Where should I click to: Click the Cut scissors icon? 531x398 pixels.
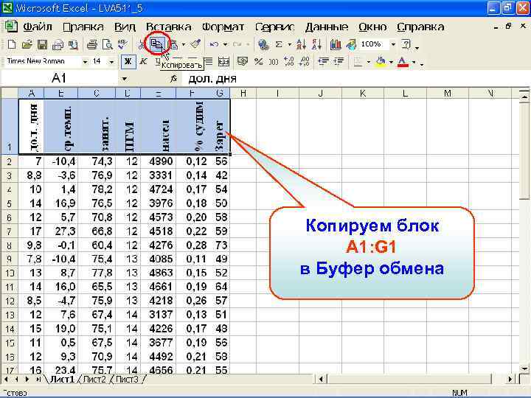coord(142,44)
